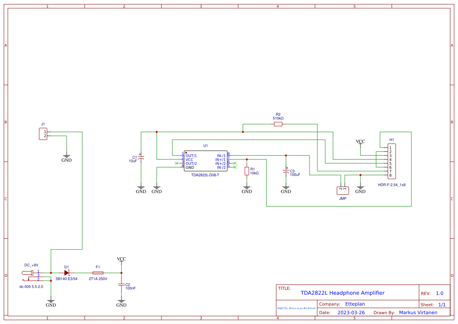This screenshot has height=324, width=458.
Task: Click the HDR-F-2.54_1x8 footprint label
Action: [392, 185]
